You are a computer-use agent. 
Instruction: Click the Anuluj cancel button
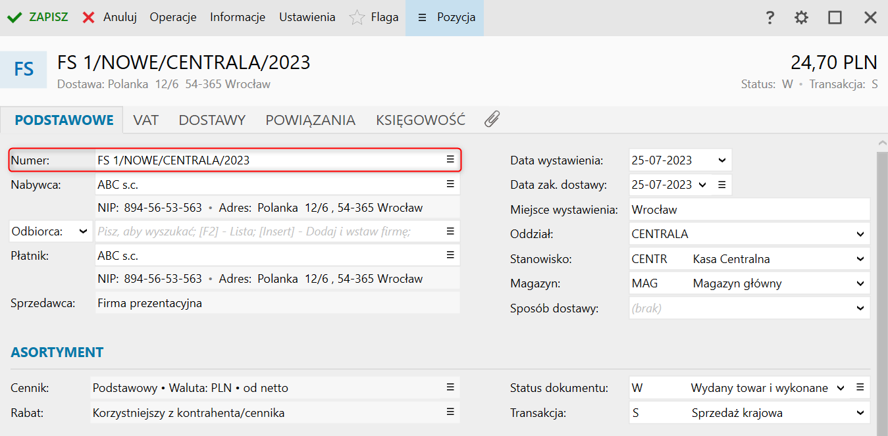109,17
